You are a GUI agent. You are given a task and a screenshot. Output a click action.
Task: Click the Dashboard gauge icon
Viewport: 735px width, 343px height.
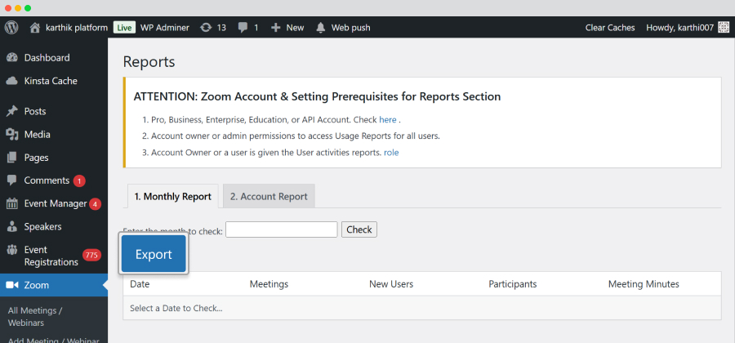[12, 58]
